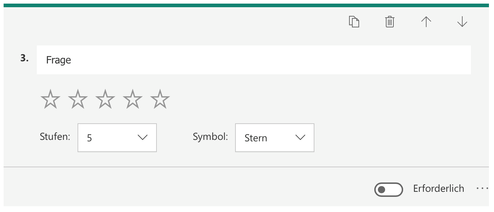Select the fifth rating star
The height and width of the screenshot is (212, 494).
pos(160,100)
